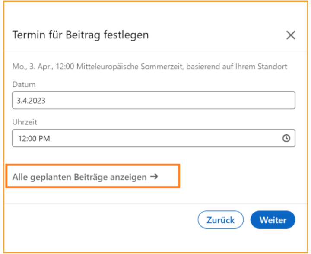Open the clock time picker icon
The height and width of the screenshot is (254, 311).
(286, 138)
